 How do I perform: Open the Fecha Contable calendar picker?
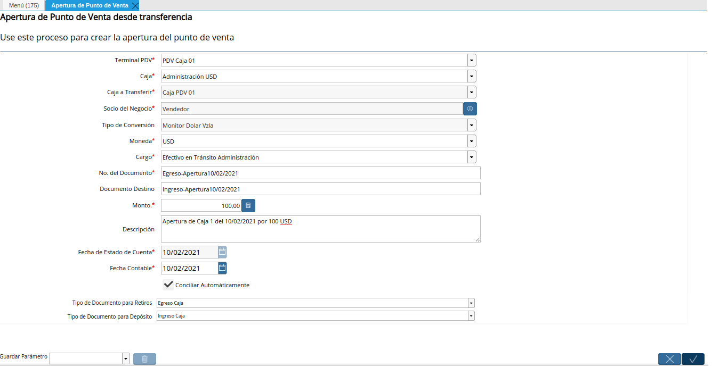point(222,268)
